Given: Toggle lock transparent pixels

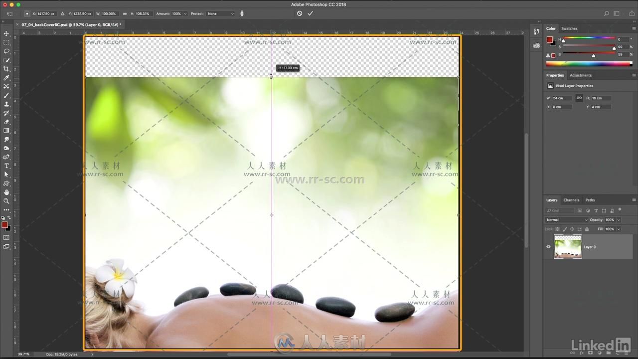Looking at the screenshot, I should 558,229.
